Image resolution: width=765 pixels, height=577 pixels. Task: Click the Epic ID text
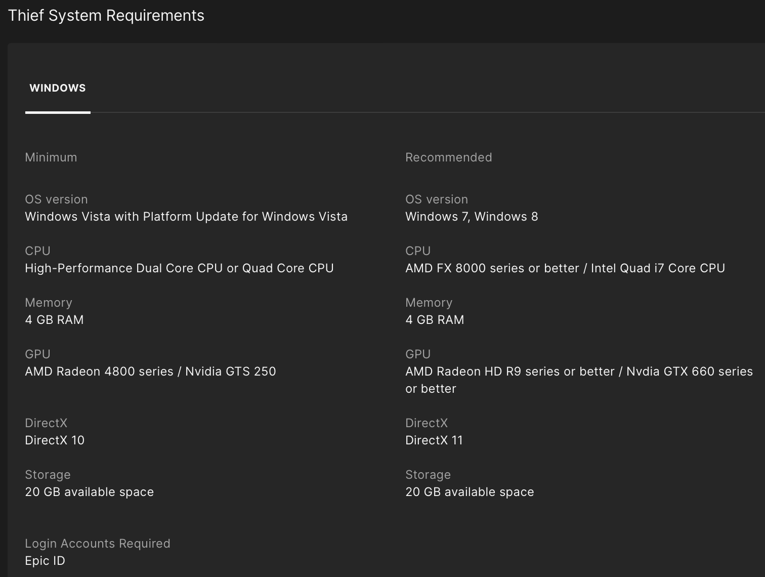(x=45, y=561)
